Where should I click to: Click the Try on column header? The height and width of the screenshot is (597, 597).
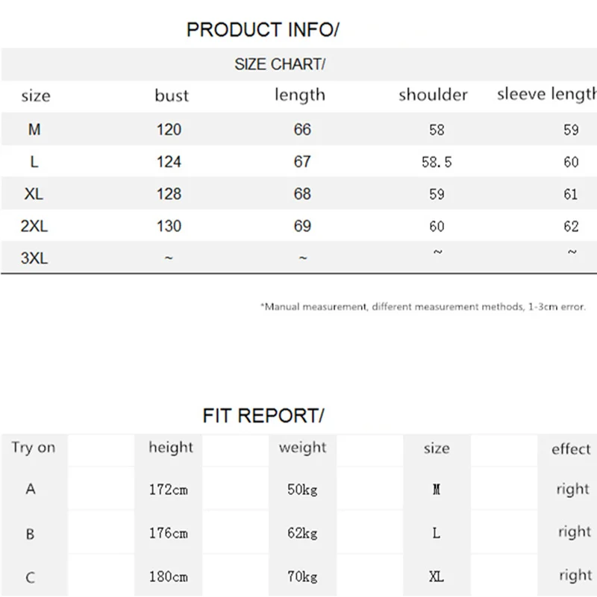[34, 448]
